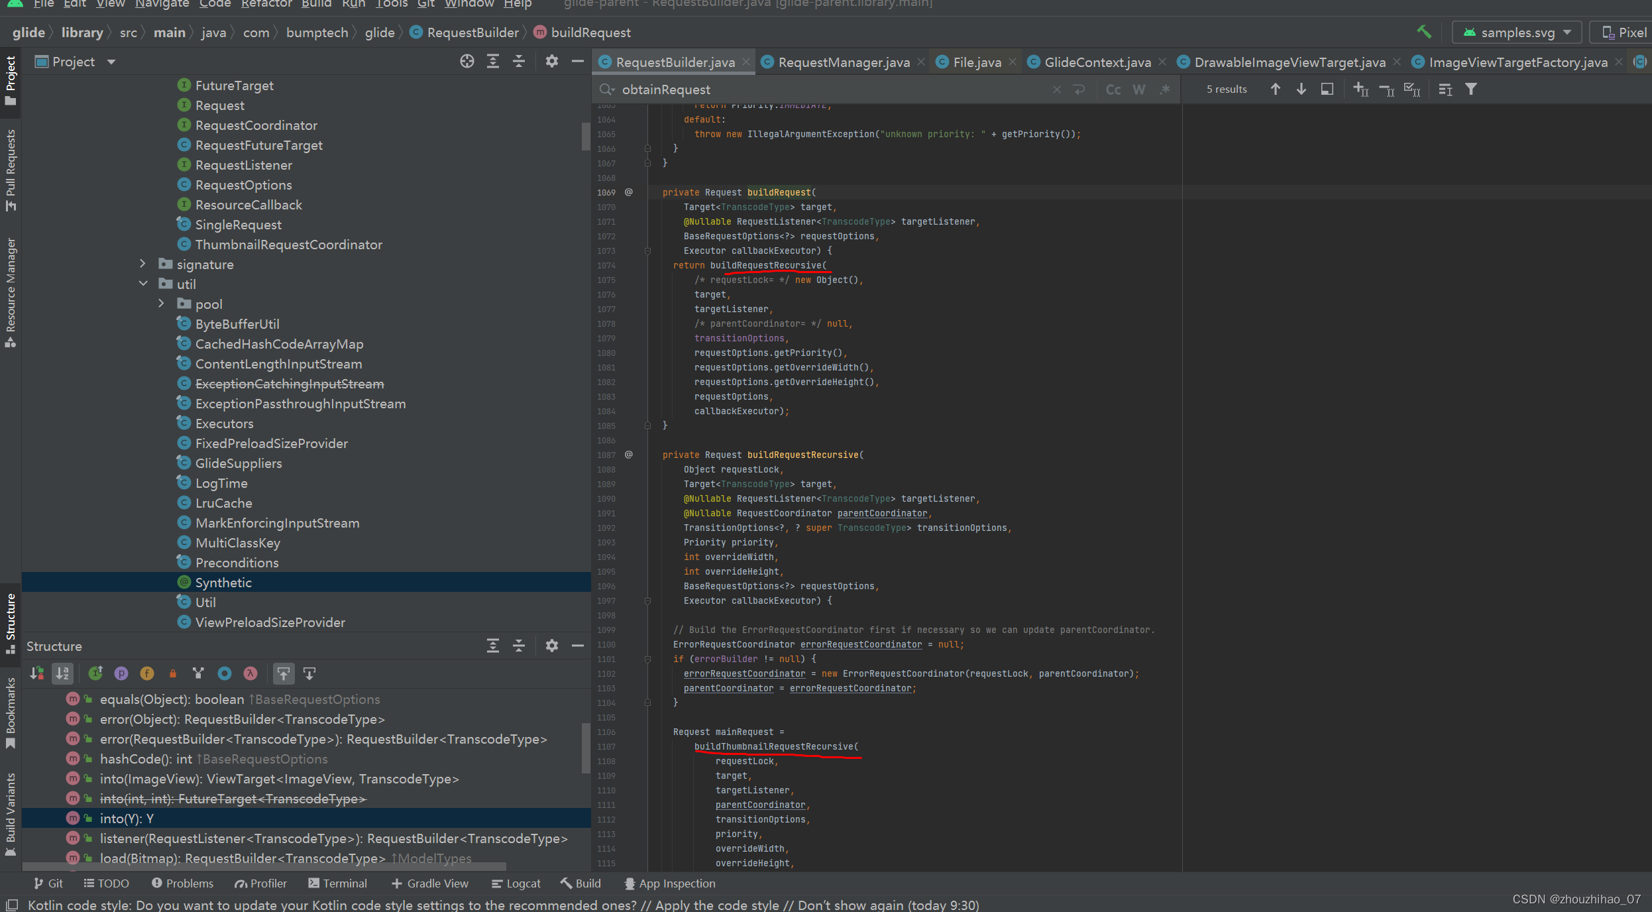Close the RequestBuilder.java tab
The width and height of the screenshot is (1652, 912).
[x=746, y=62]
